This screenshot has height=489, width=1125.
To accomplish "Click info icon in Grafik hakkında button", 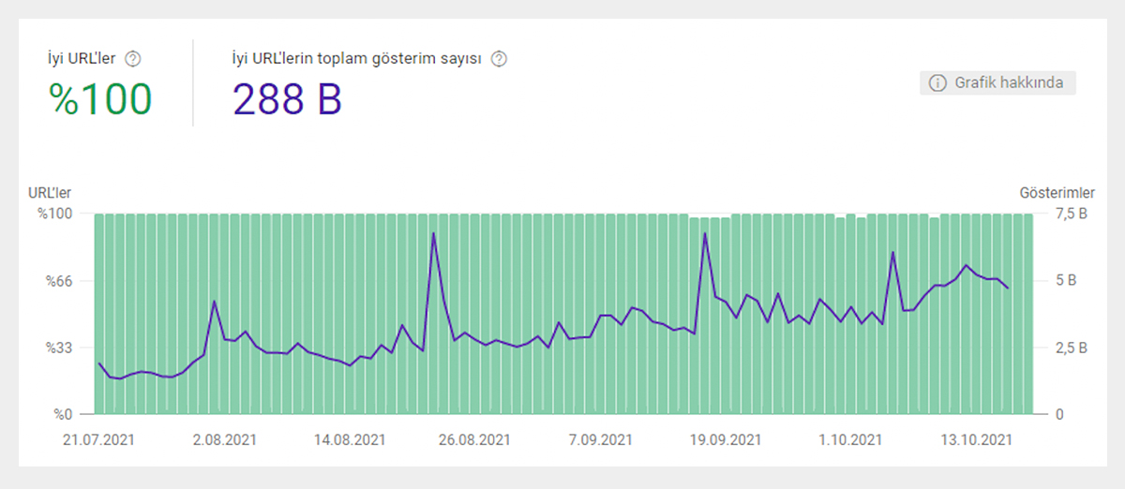I will (x=937, y=83).
